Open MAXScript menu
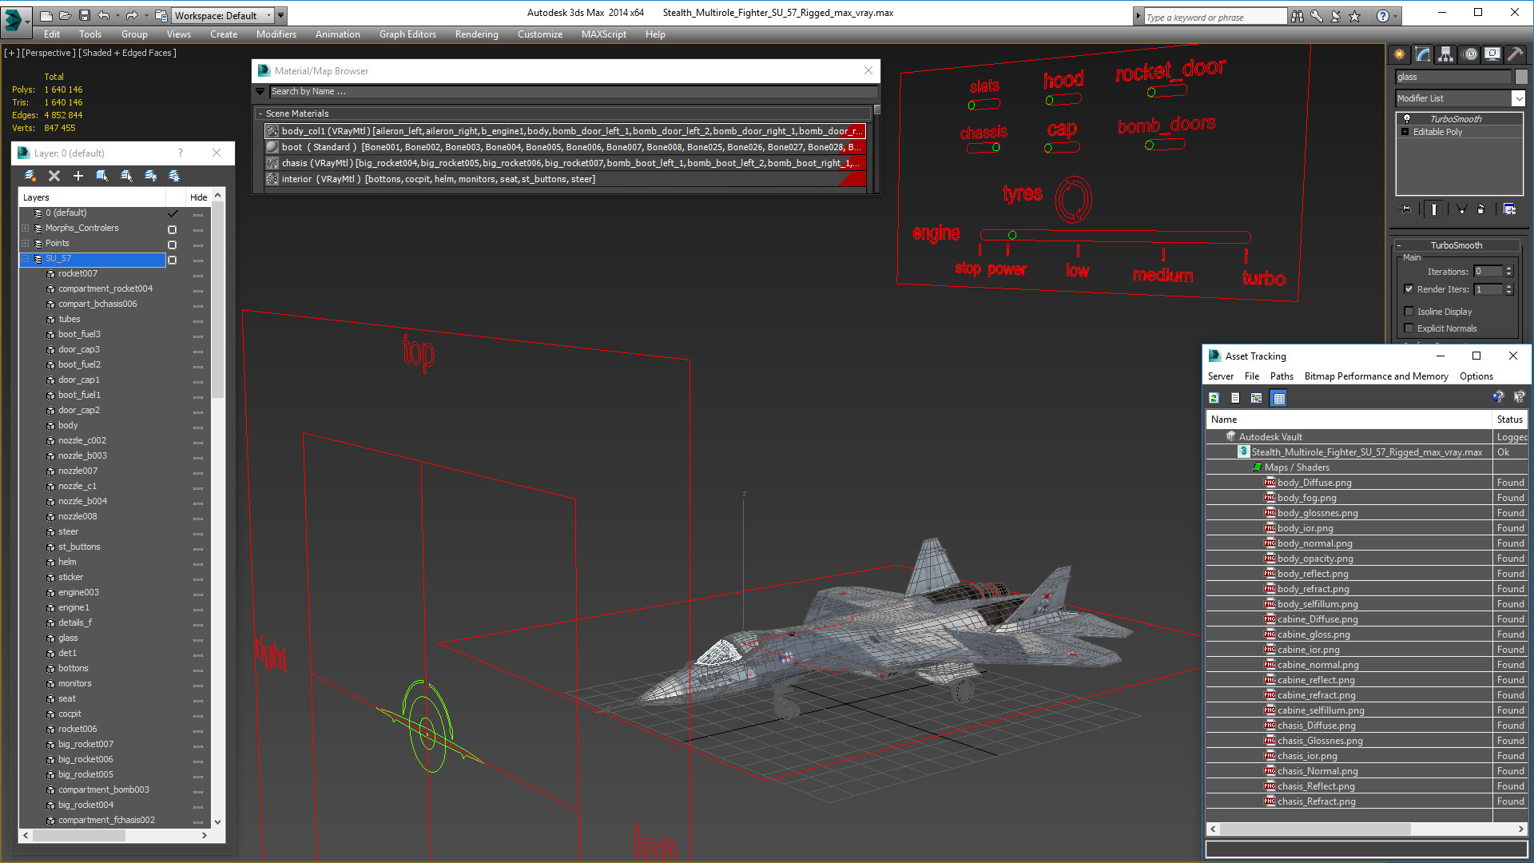1534x863 pixels. (603, 34)
